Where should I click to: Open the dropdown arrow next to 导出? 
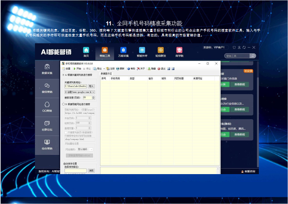point(104,69)
